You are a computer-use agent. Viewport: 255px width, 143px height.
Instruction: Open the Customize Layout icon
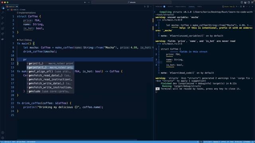pyautogui.click(x=252, y=2)
